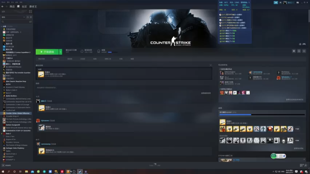Select DORAEMON STORY OF SEASONS
This screenshot has height=174, width=310.
18,131
